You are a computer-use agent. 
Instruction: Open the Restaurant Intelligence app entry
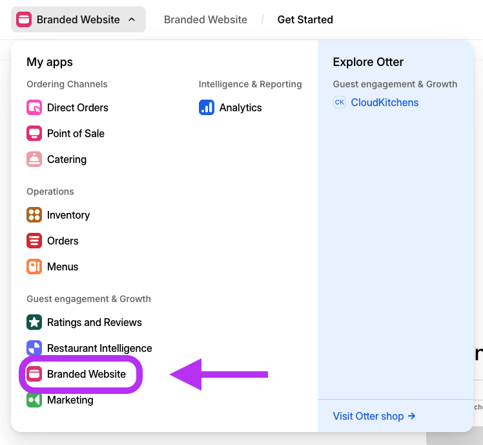pos(89,348)
